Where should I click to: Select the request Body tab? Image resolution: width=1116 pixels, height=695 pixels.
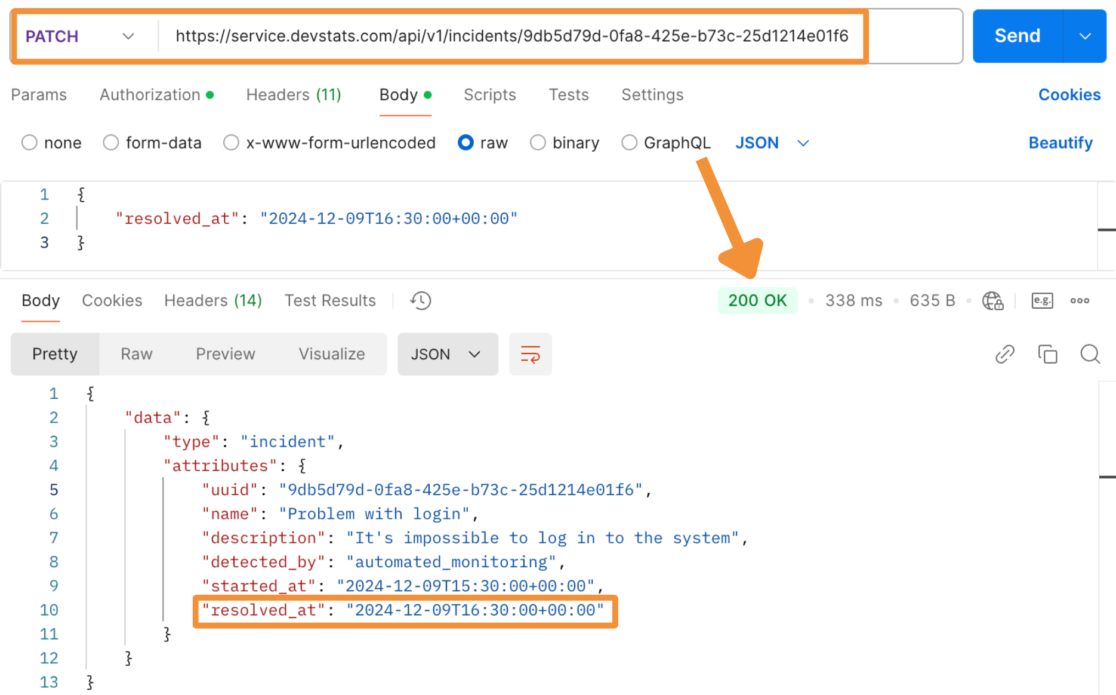point(405,95)
